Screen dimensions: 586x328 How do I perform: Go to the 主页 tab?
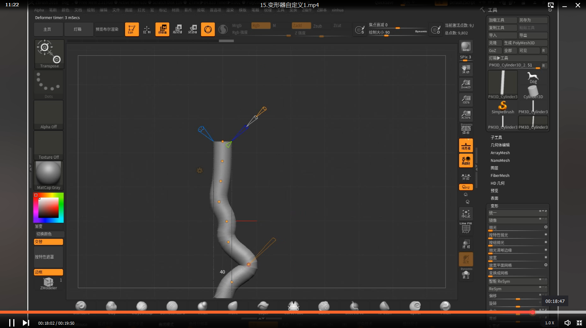(x=48, y=29)
